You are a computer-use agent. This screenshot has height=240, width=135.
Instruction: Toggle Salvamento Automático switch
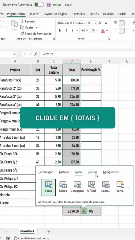[39, 4]
